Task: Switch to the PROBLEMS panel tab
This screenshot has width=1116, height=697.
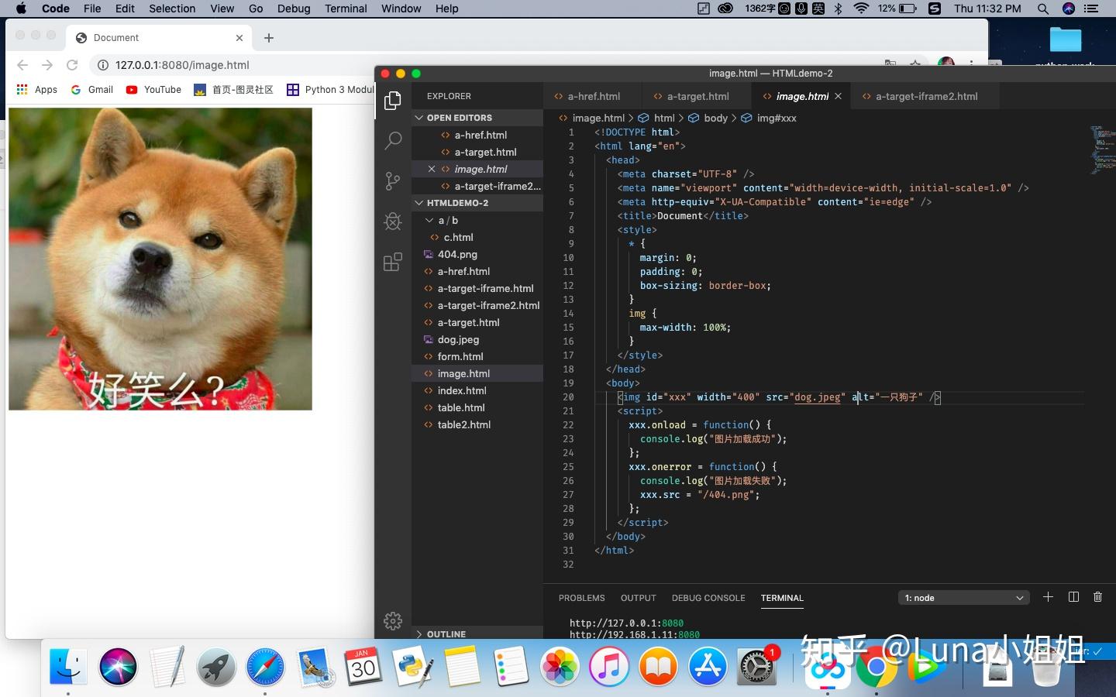Action: [581, 598]
